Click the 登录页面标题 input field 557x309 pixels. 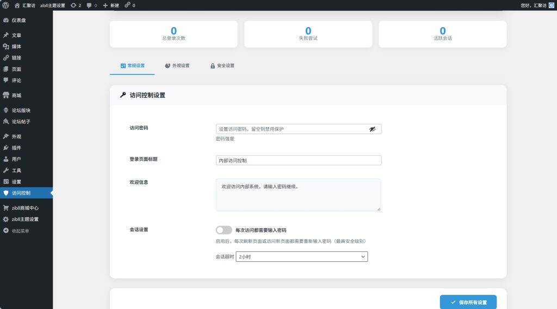pyautogui.click(x=299, y=160)
